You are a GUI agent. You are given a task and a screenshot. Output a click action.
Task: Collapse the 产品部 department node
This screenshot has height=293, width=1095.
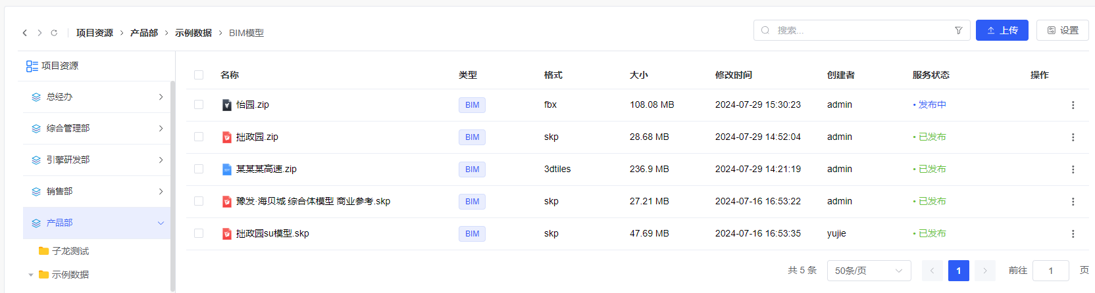tap(161, 223)
